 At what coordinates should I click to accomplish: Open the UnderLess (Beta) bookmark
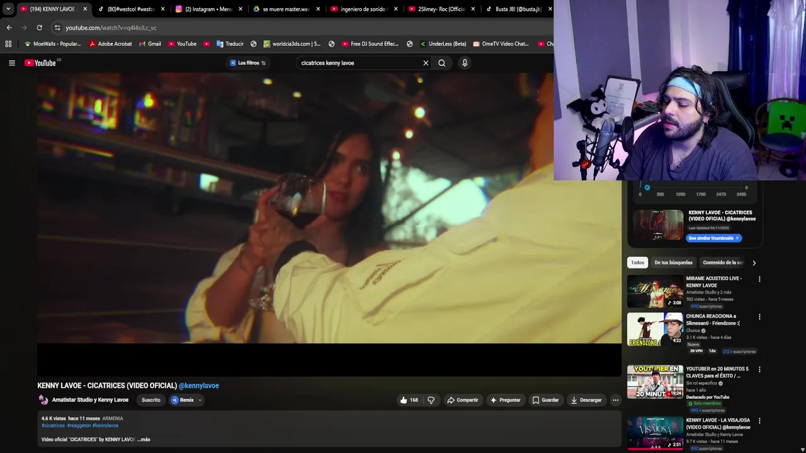443,44
